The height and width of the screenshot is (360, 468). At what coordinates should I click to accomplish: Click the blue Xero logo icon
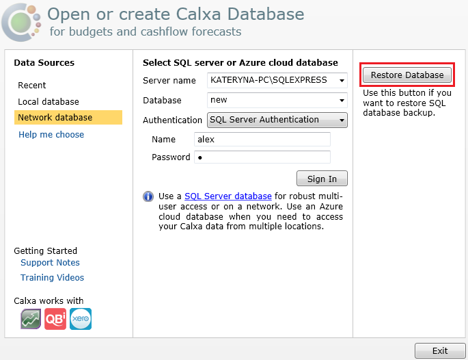click(x=81, y=319)
